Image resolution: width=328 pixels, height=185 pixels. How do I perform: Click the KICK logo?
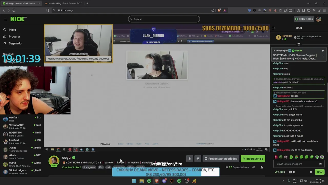(x=18, y=19)
